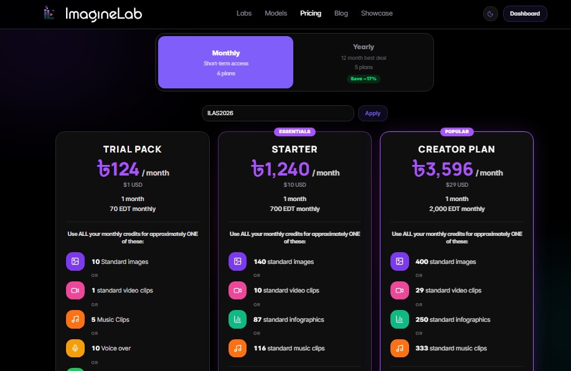The width and height of the screenshot is (571, 371).
Task: Click the ৳3,596 price
Action: click(443, 169)
